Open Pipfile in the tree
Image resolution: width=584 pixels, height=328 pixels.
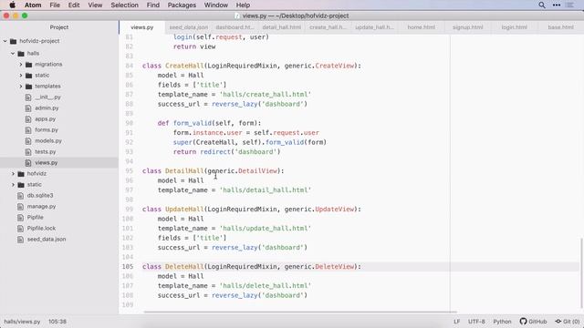tap(35, 217)
